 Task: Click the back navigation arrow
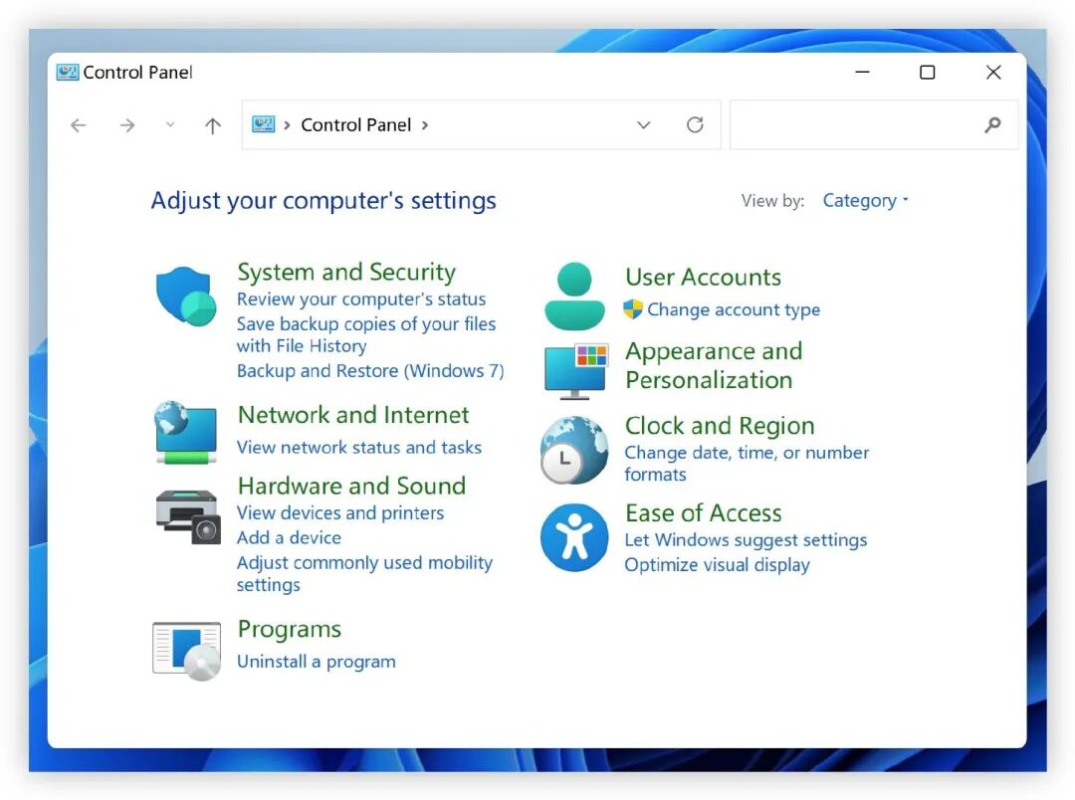[78, 124]
